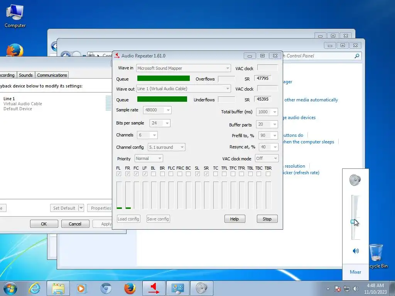Click the Search Control Panel field
This screenshot has height=296, width=395.
(319, 56)
